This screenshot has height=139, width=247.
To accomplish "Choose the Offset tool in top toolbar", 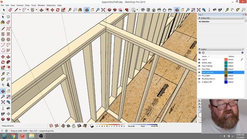I will click(47, 10).
